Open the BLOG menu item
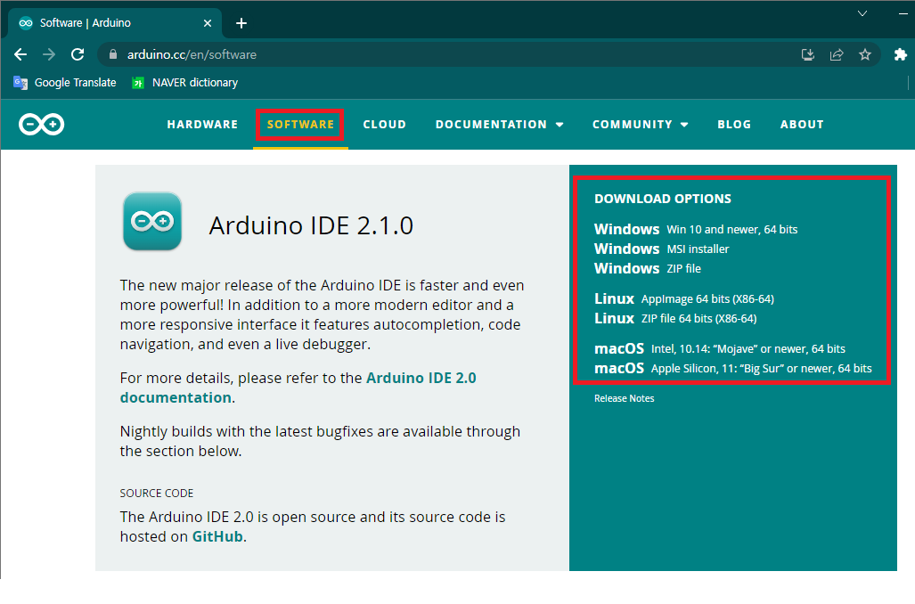Viewport: 915px width, 604px height. click(x=734, y=125)
